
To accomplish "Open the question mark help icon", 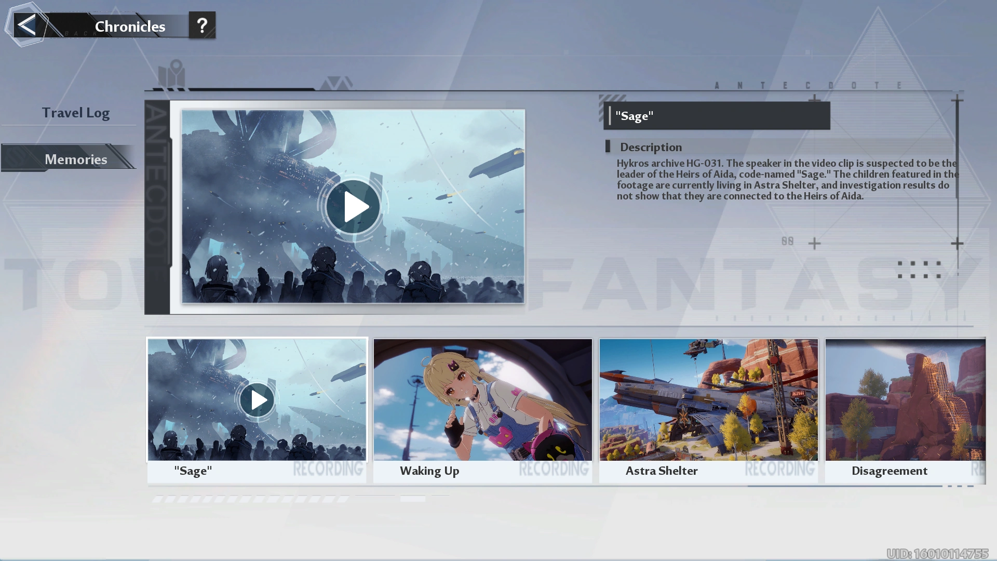I will point(202,25).
